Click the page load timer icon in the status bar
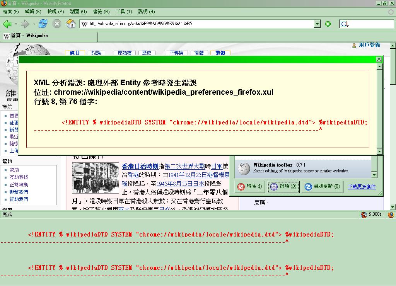396x286 pixels. 364,214
